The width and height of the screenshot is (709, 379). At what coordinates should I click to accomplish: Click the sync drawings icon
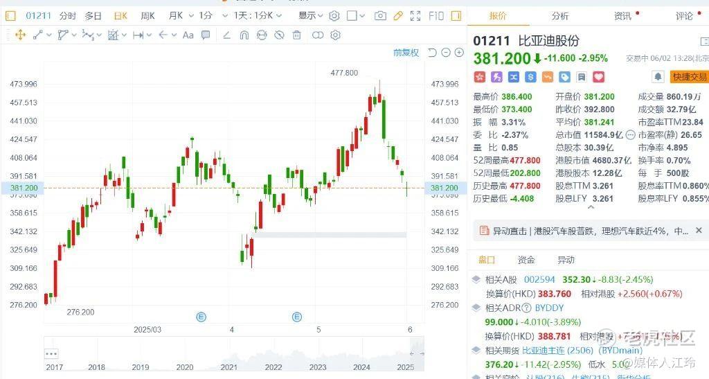tap(261, 35)
